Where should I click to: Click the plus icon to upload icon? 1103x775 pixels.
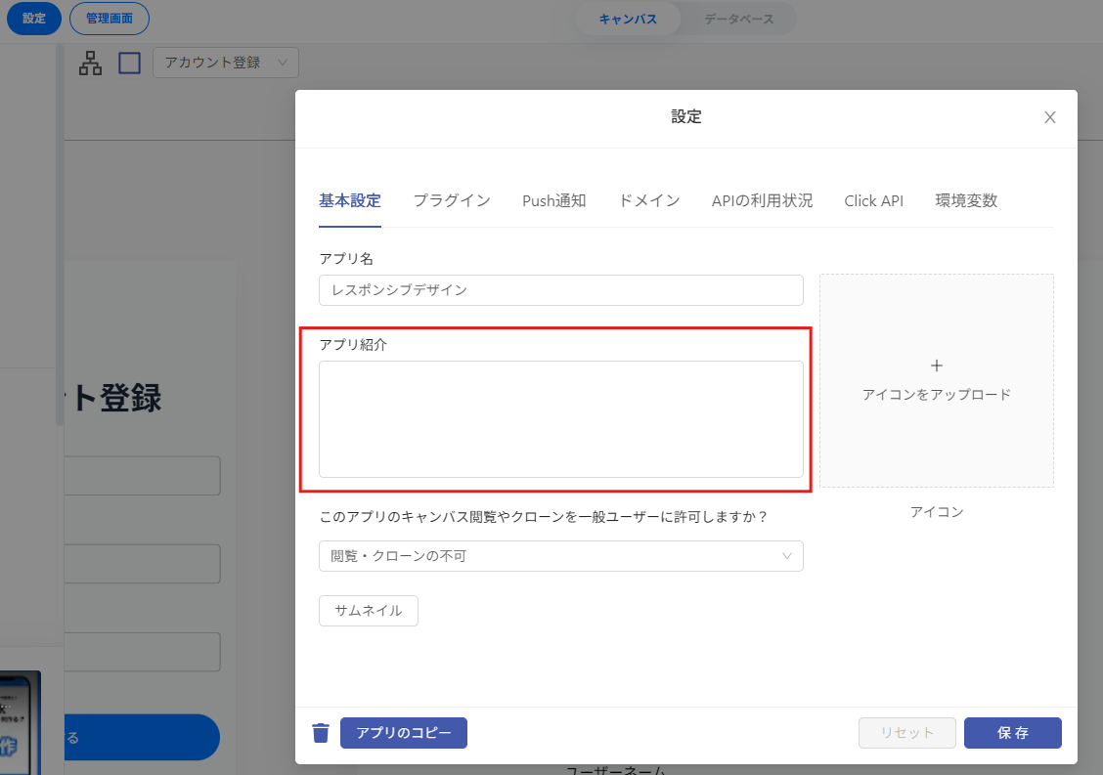[x=936, y=366]
